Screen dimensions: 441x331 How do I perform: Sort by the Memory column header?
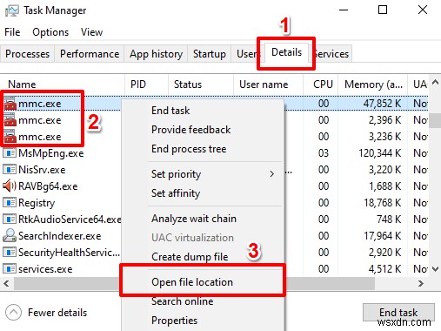[x=373, y=84]
